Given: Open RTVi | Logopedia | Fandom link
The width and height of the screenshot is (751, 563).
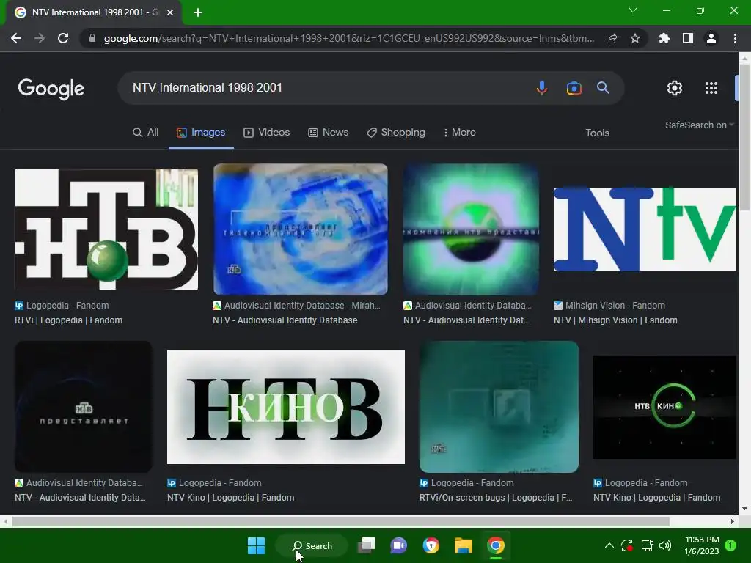Looking at the screenshot, I should coord(68,320).
